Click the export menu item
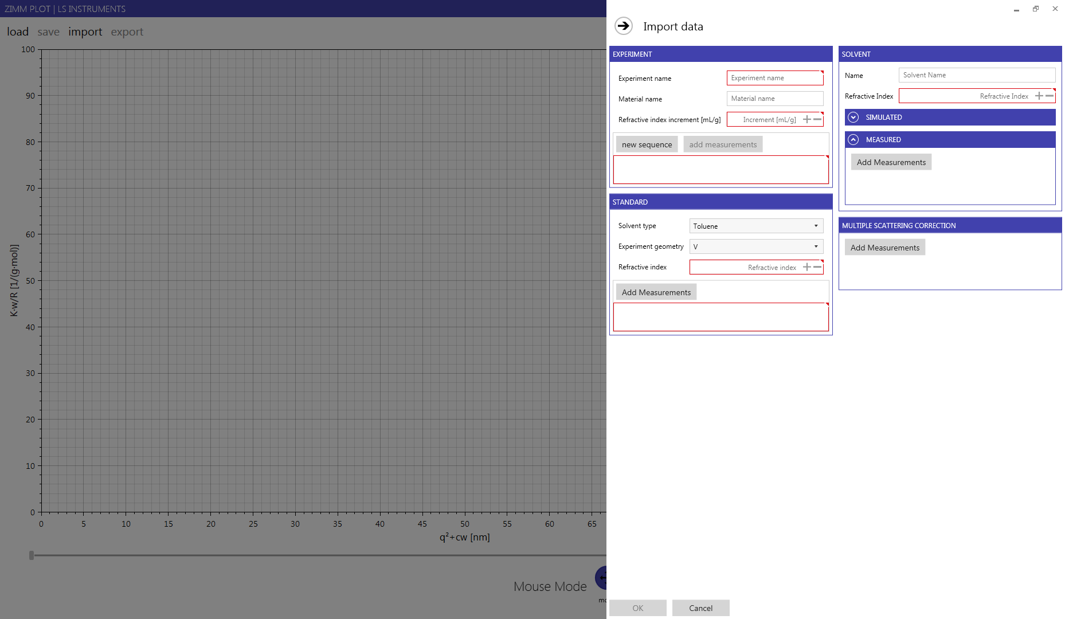The width and height of the screenshot is (1065, 619). [127, 32]
